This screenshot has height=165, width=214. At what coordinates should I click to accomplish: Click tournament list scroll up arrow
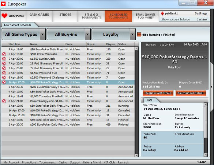(x=136, y=49)
